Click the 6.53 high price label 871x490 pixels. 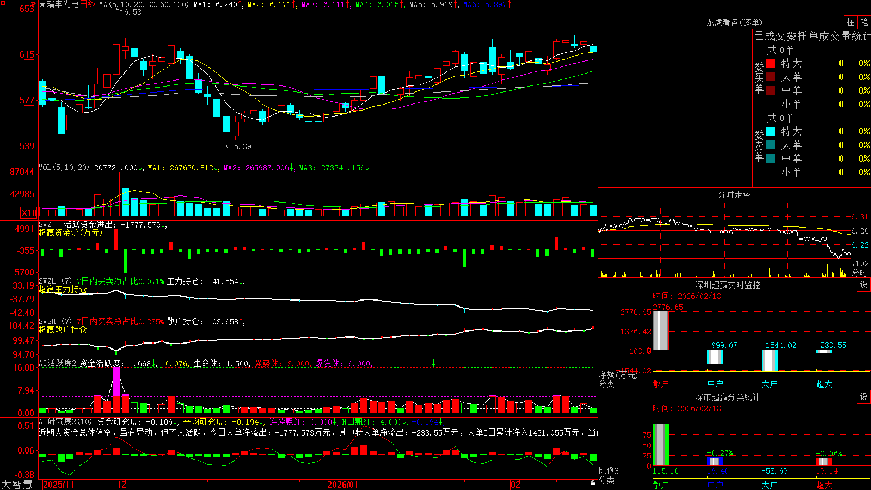tap(133, 12)
